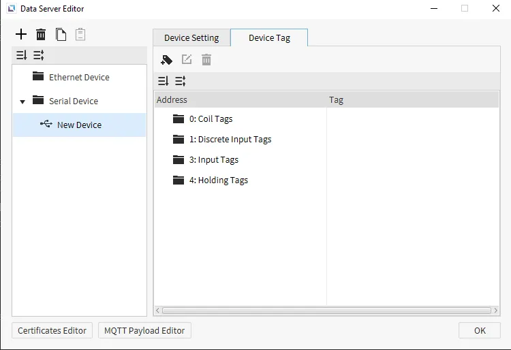
Task: Expand all in the device tree panel
Action: point(21,56)
